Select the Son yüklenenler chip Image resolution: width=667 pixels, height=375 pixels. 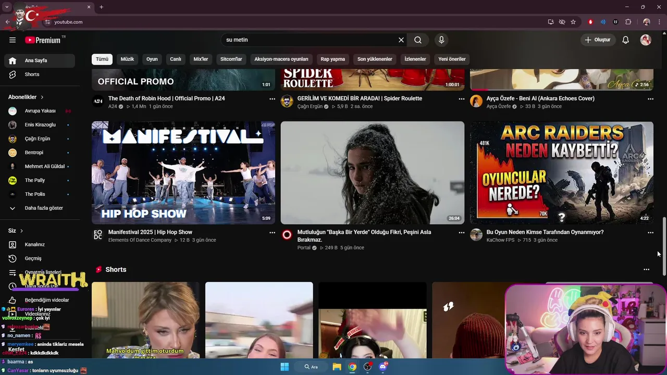pos(375,59)
